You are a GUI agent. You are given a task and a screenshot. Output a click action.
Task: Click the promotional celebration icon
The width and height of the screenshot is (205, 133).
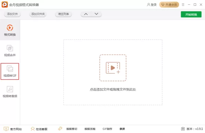[x=60, y=129]
